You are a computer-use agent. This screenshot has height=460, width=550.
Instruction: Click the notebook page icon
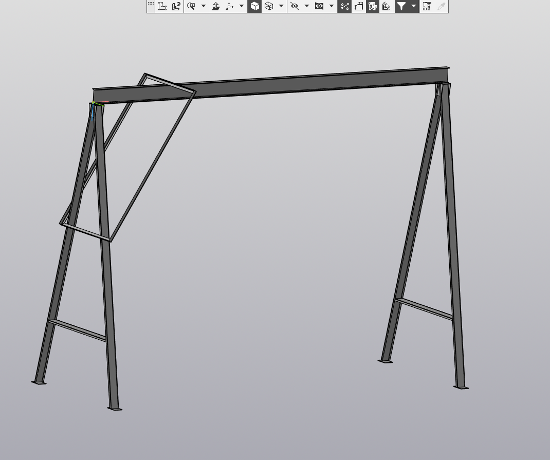[359, 6]
